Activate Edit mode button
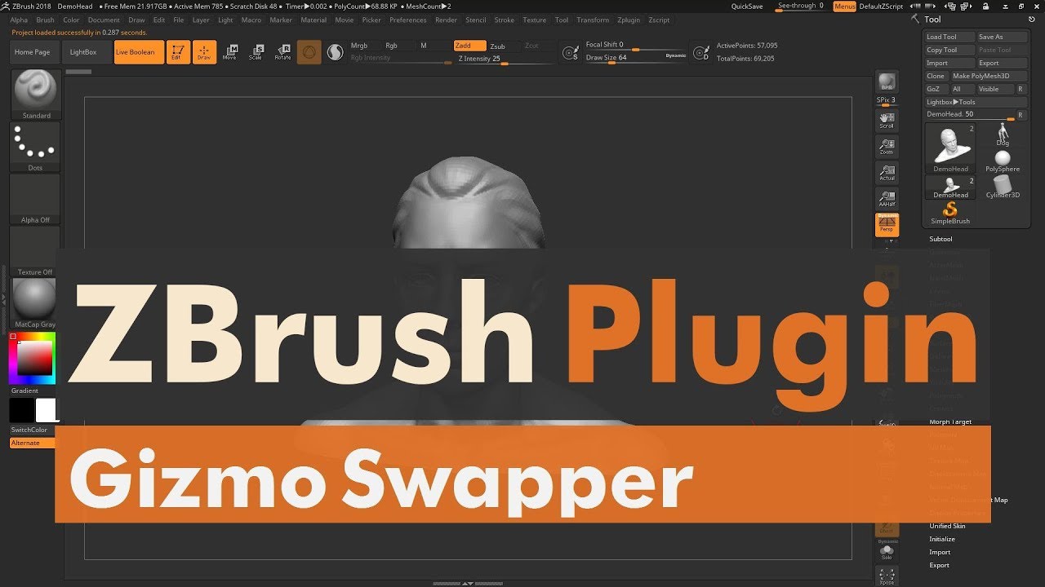Image resolution: width=1045 pixels, height=587 pixels. [x=178, y=52]
